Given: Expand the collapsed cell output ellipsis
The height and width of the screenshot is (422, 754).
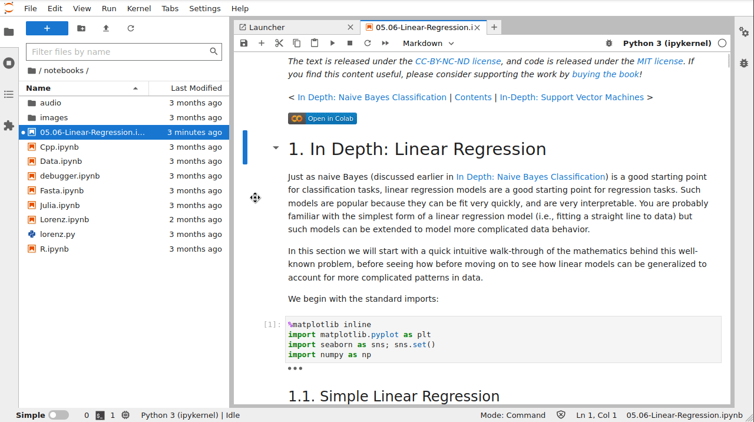Looking at the screenshot, I should [295, 368].
